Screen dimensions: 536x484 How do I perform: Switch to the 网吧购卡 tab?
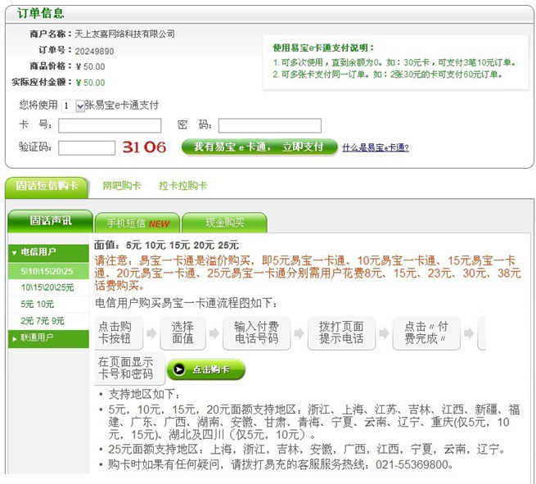(122, 186)
